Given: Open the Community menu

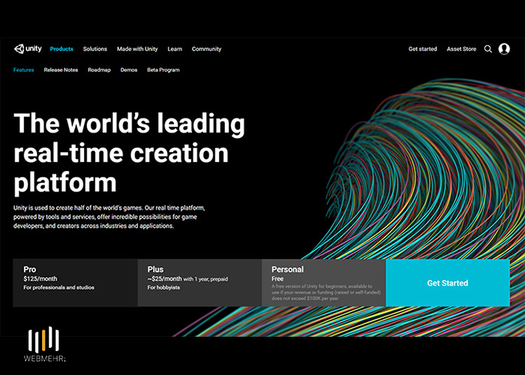Looking at the screenshot, I should [x=206, y=49].
